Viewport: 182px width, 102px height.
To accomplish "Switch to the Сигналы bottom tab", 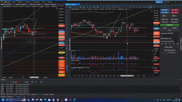I will pyautogui.click(x=45, y=94).
